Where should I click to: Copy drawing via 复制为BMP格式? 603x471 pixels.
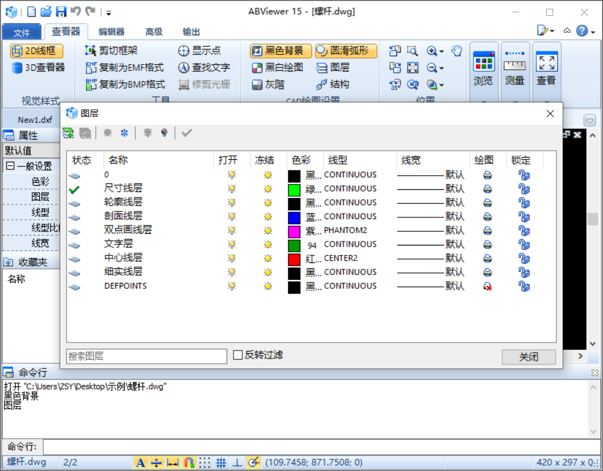click(125, 84)
